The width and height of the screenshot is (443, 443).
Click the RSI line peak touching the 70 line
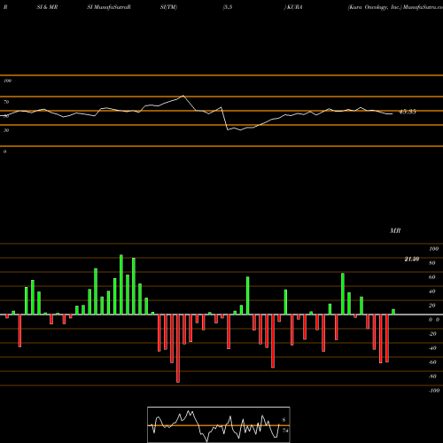tap(183, 96)
